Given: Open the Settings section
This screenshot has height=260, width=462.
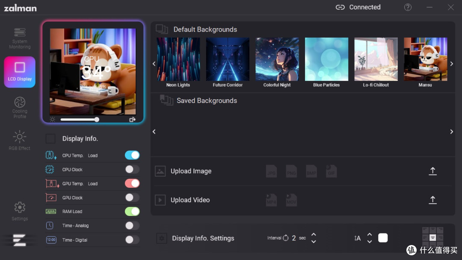Looking at the screenshot, I should tap(19, 211).
